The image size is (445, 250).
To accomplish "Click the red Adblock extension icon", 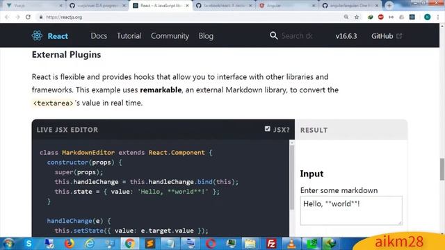I will (381, 17).
